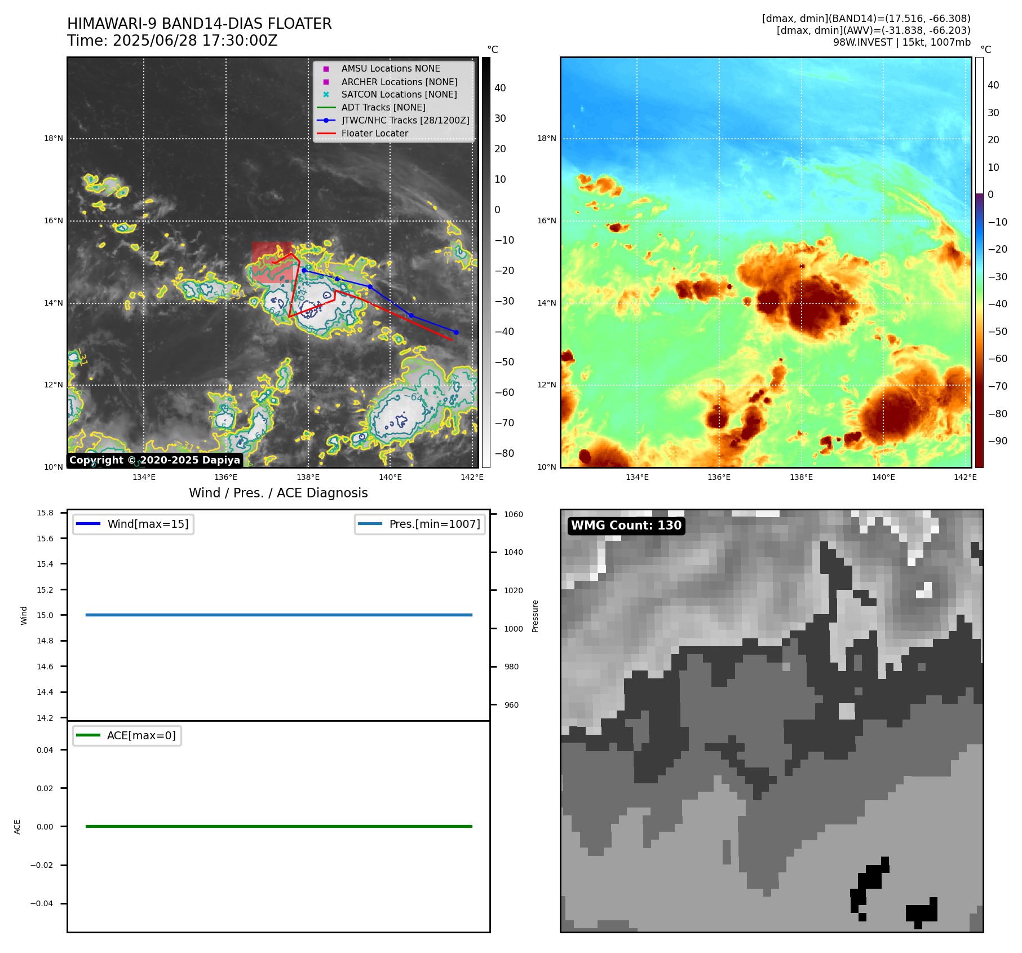Click the magenta square marker beside ARCHER Locations
Image resolution: width=1022 pixels, height=953 pixels.
(326, 82)
